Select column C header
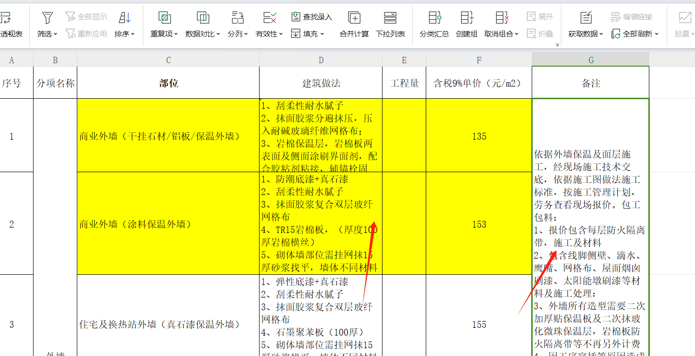 coord(168,60)
